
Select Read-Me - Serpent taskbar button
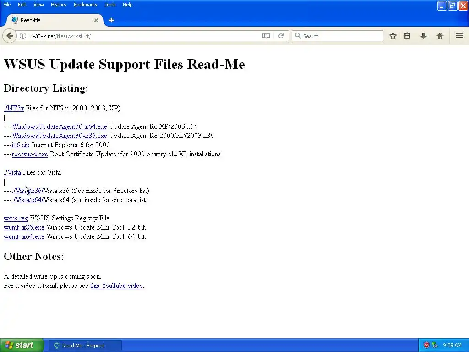coord(85,346)
